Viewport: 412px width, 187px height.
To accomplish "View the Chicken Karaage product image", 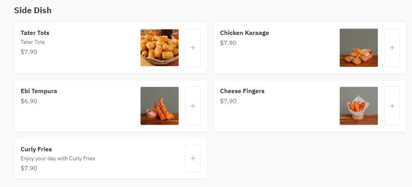I will [358, 47].
